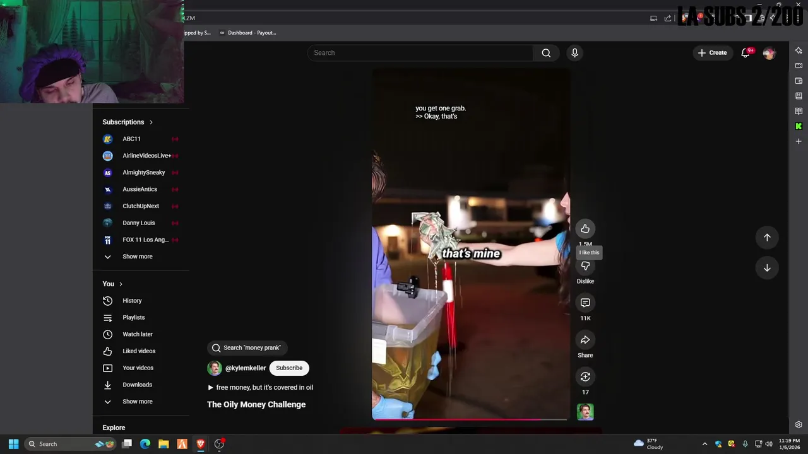The height and width of the screenshot is (454, 808).
Task: Click the Dislike thumbs-down icon
Action: tap(585, 266)
